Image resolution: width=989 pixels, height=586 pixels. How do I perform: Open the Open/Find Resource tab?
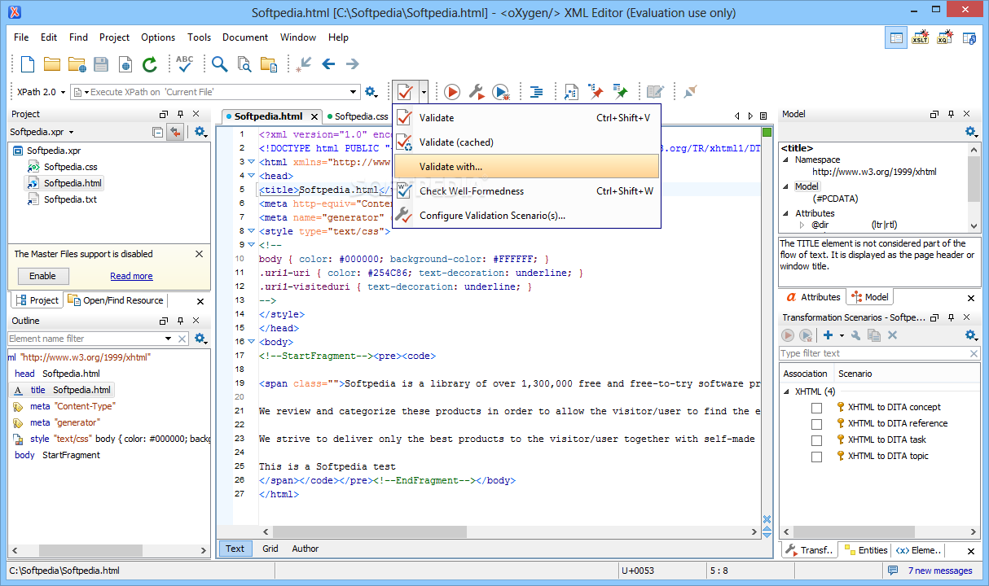coord(116,300)
